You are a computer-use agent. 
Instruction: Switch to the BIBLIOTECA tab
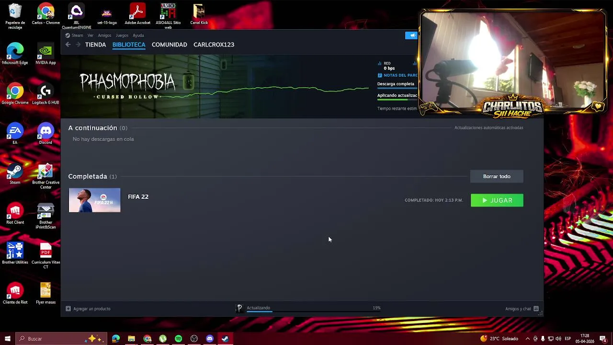point(129,45)
